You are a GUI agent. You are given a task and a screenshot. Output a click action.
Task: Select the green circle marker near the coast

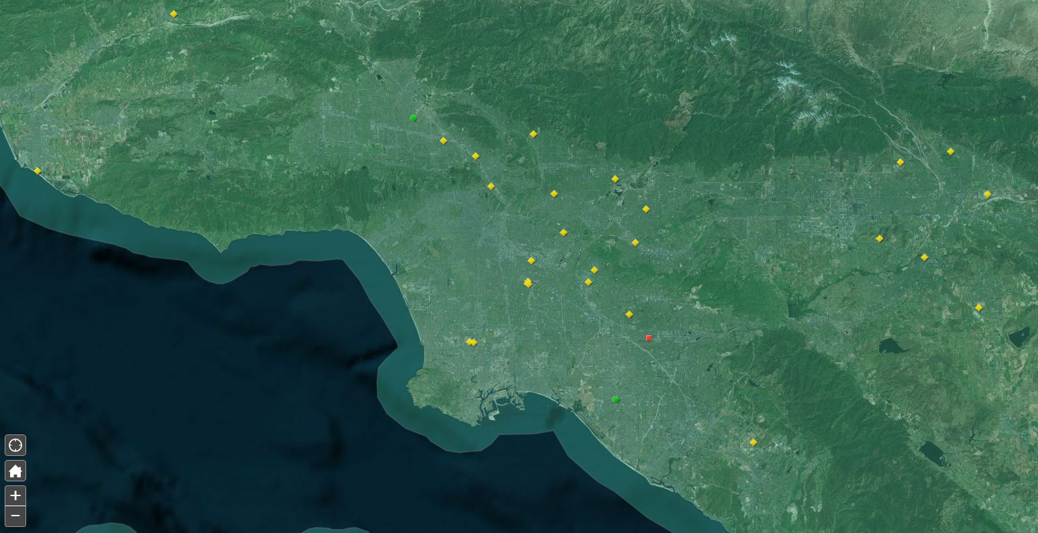(x=615, y=399)
